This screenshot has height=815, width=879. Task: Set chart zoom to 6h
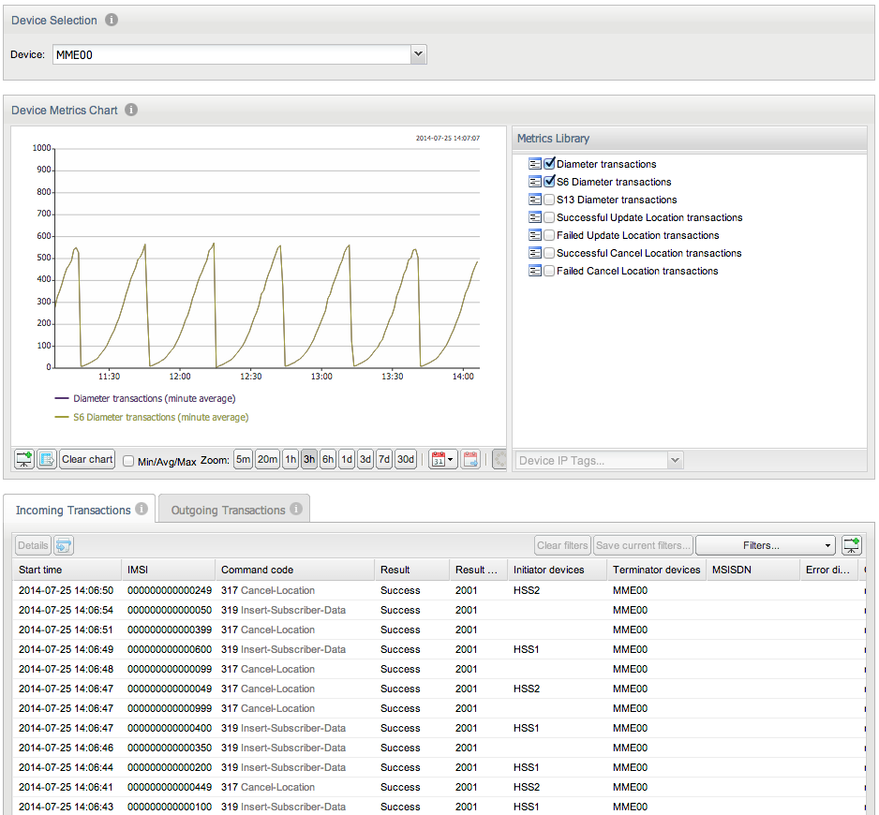click(328, 459)
